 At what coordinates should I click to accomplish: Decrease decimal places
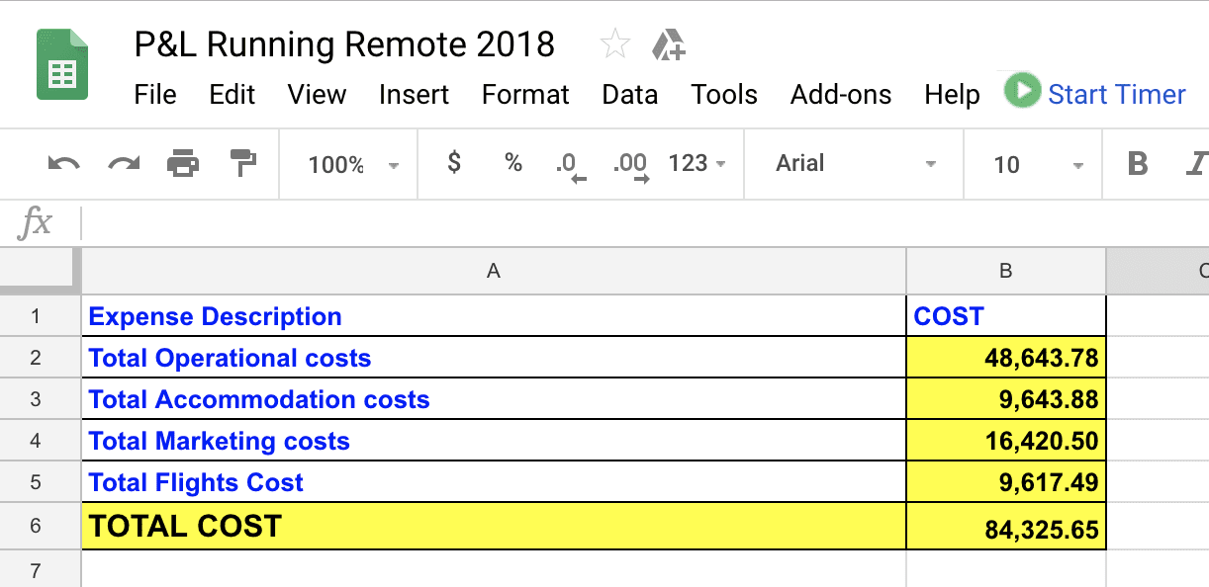pos(572,164)
